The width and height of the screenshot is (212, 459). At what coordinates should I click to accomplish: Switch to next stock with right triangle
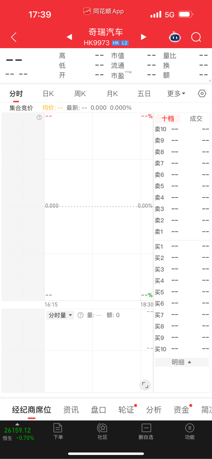coord(144,37)
